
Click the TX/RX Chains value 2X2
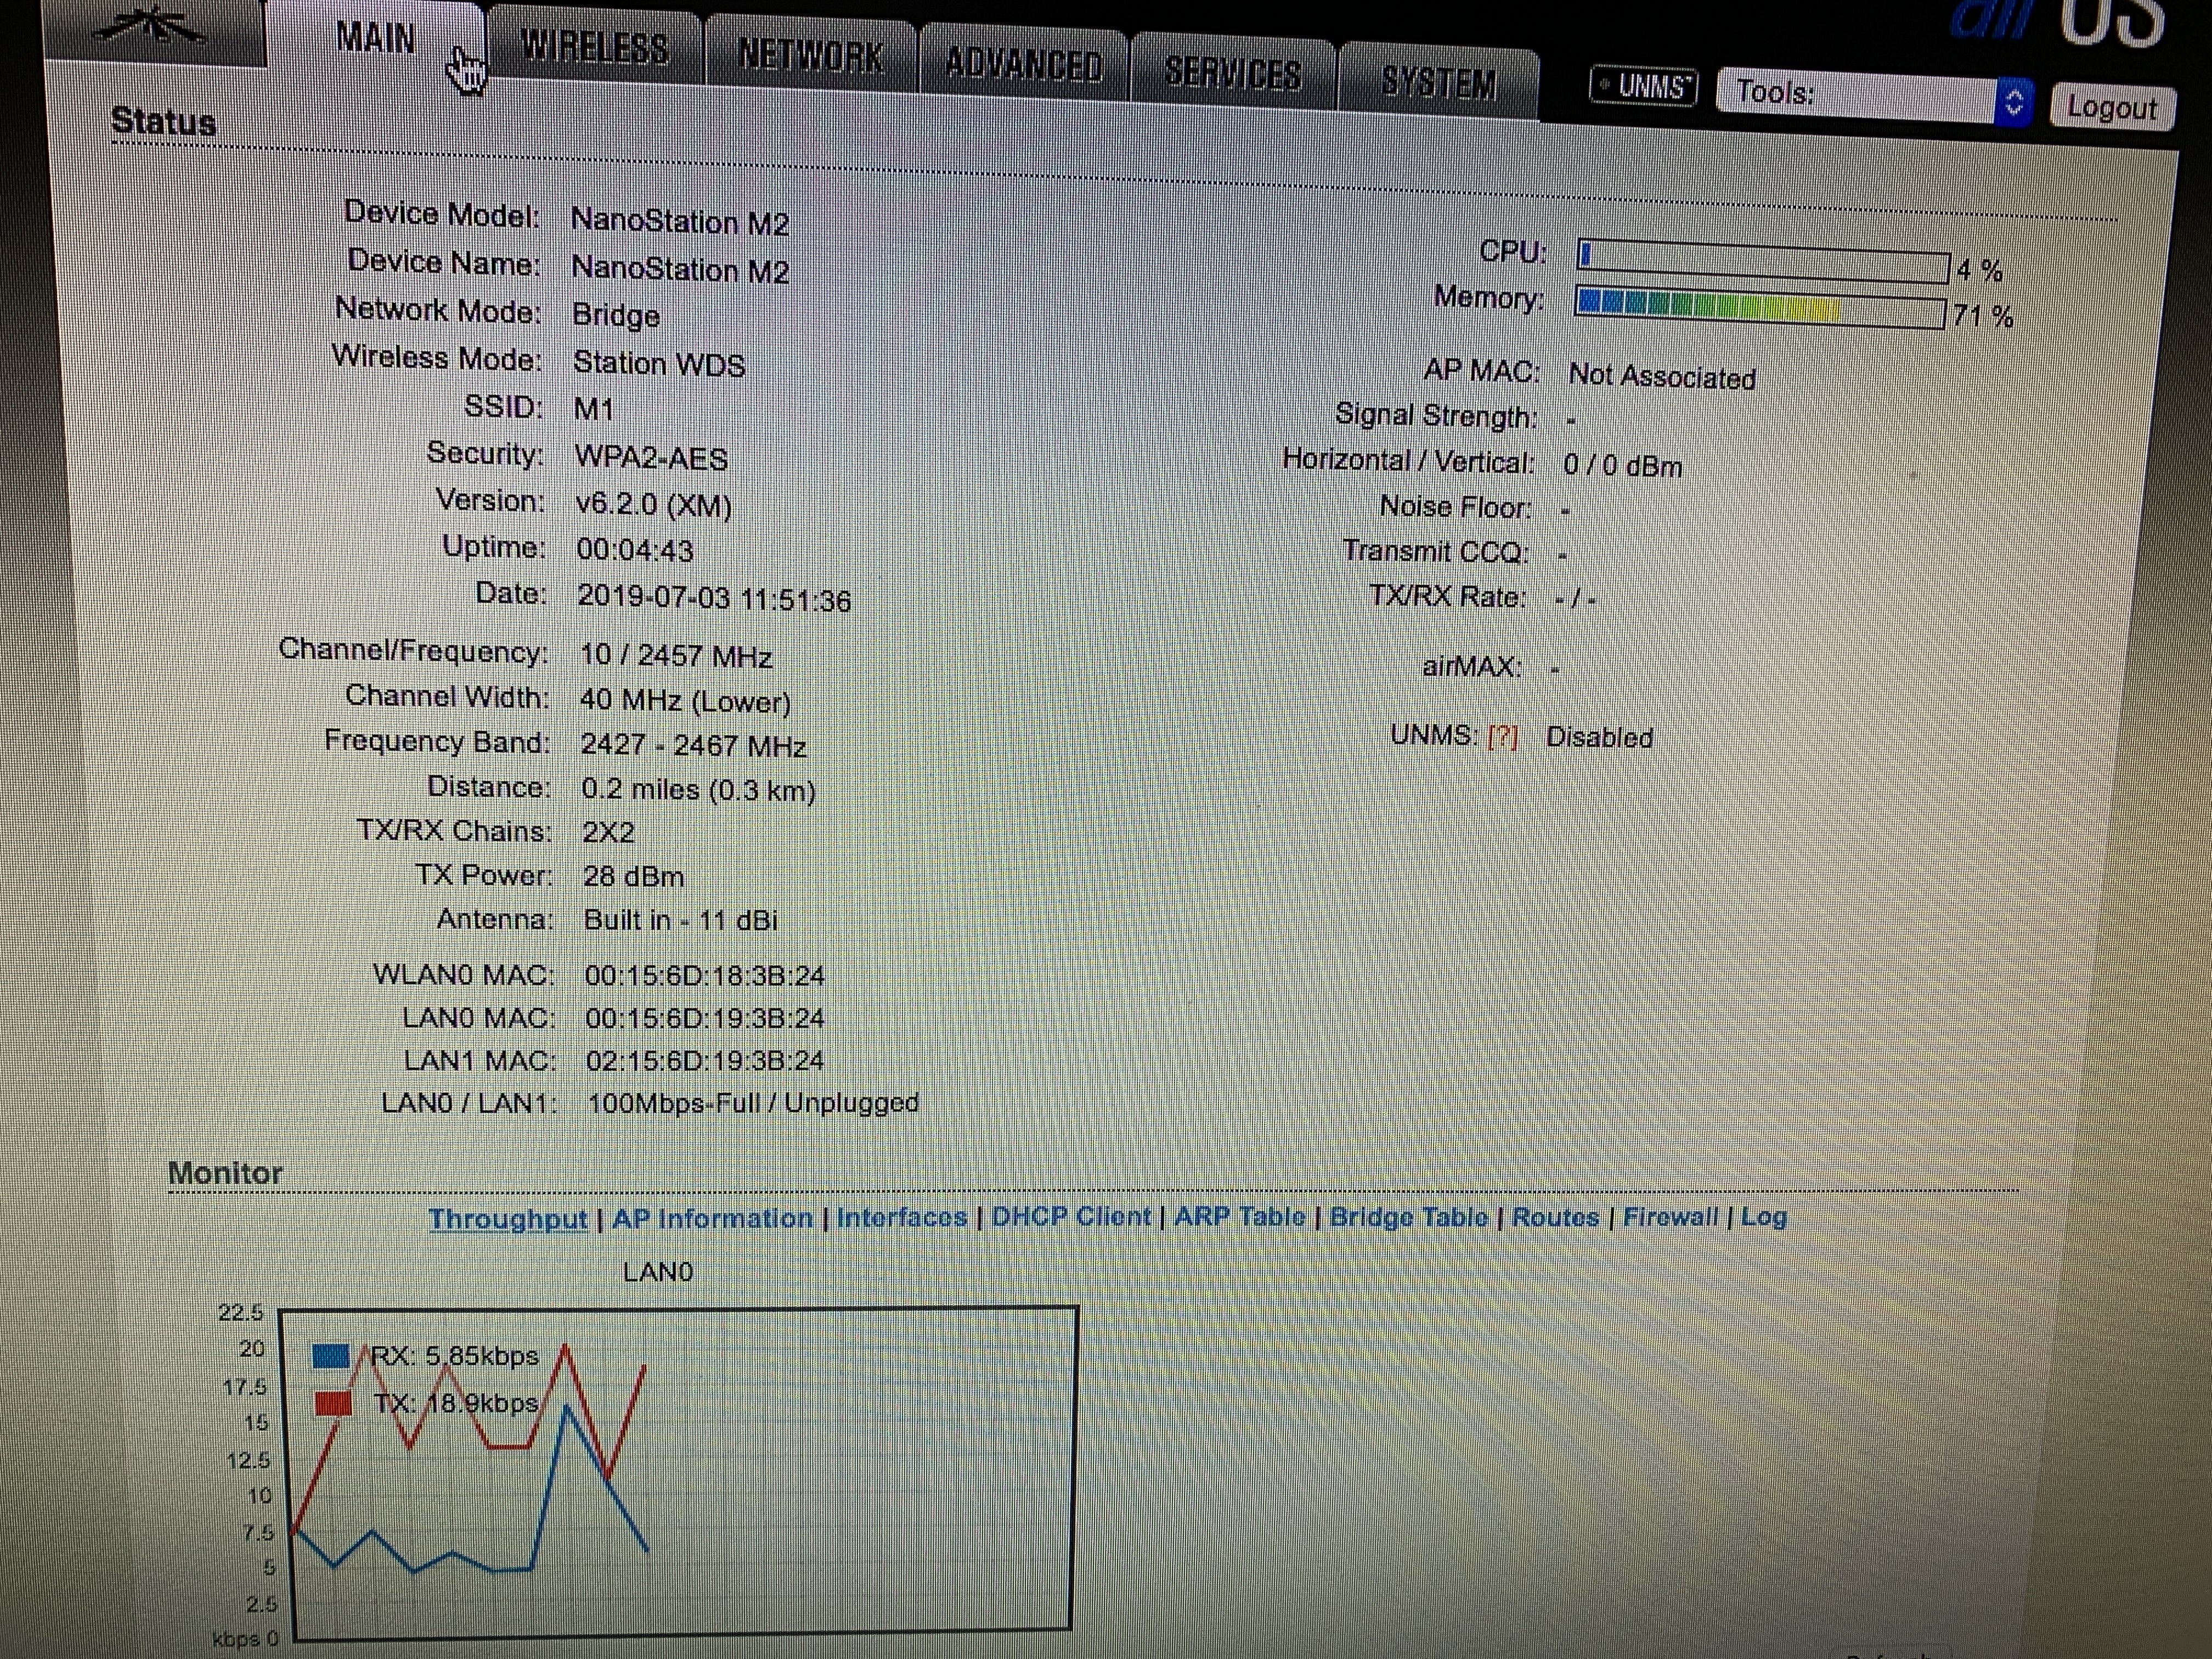click(x=608, y=832)
